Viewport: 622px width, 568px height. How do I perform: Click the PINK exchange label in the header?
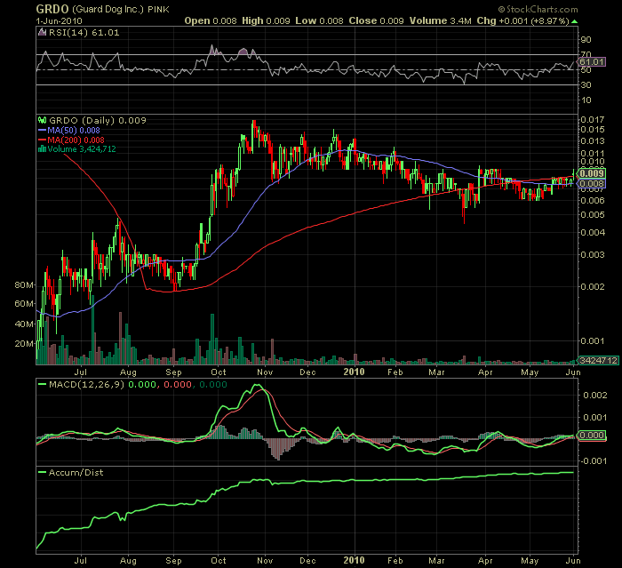click(x=158, y=10)
